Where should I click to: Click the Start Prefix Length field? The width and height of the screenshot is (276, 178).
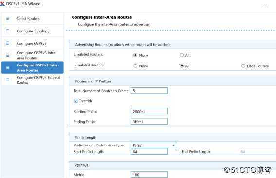tap(149, 152)
